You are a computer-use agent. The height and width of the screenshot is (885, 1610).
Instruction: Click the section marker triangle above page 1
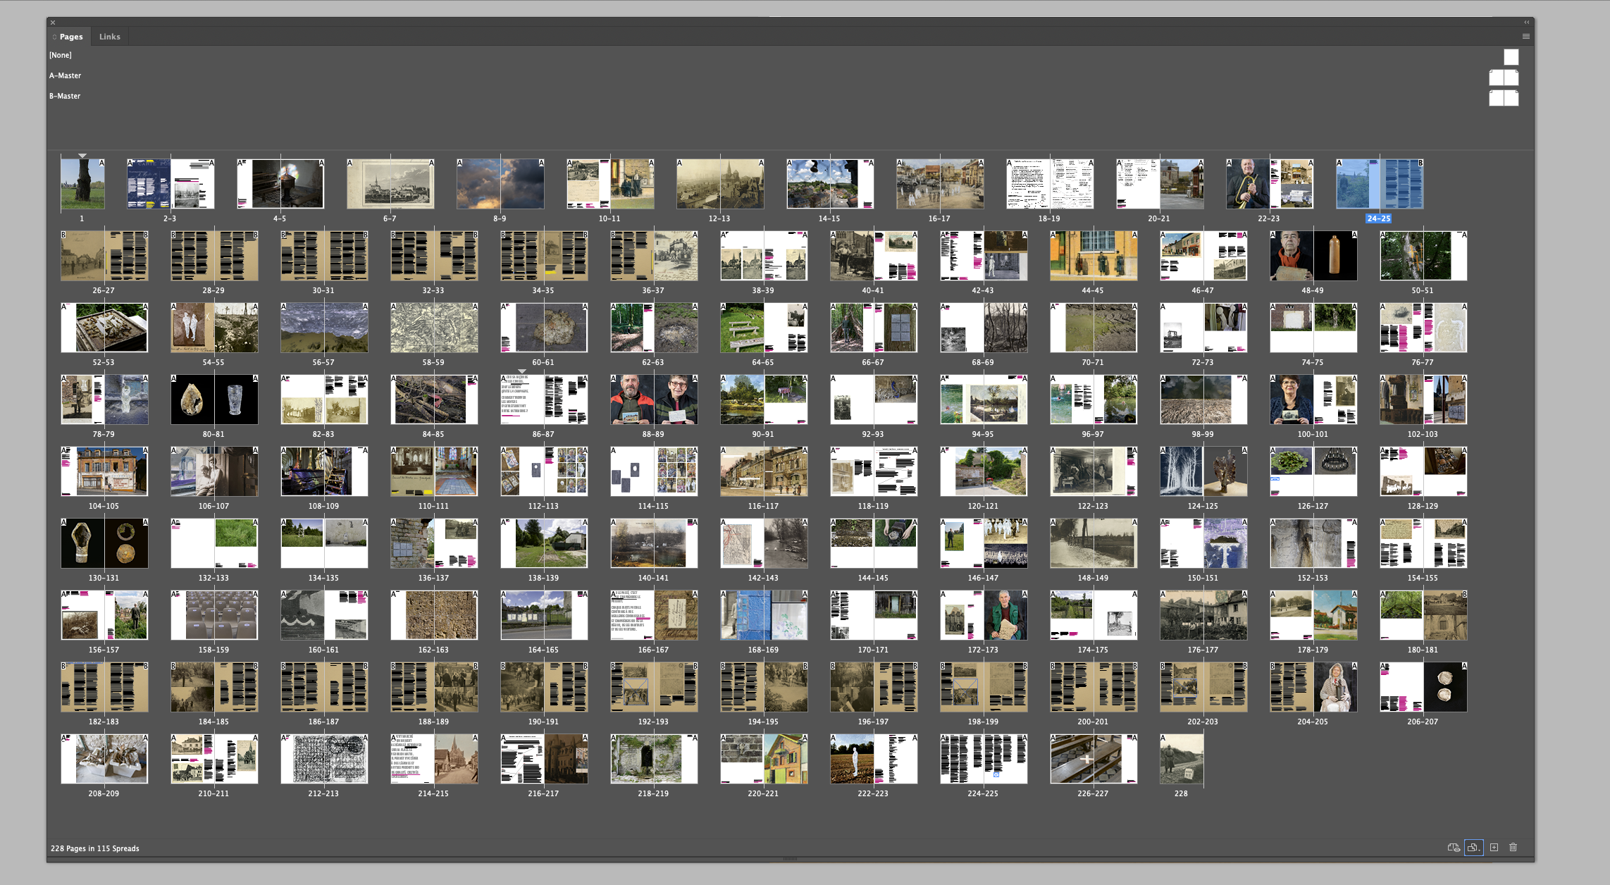(x=82, y=156)
